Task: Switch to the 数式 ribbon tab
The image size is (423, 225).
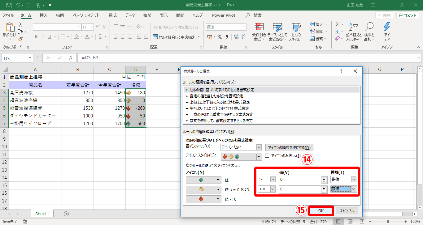Action: tap(113, 15)
